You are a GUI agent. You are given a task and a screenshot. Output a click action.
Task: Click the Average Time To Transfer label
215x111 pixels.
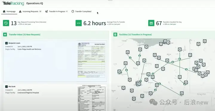116,22
